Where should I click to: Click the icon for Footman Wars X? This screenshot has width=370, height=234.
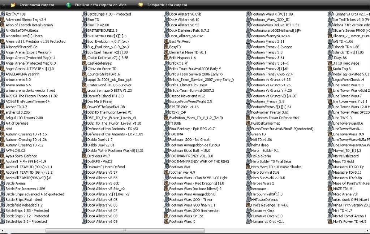(x=166, y=221)
